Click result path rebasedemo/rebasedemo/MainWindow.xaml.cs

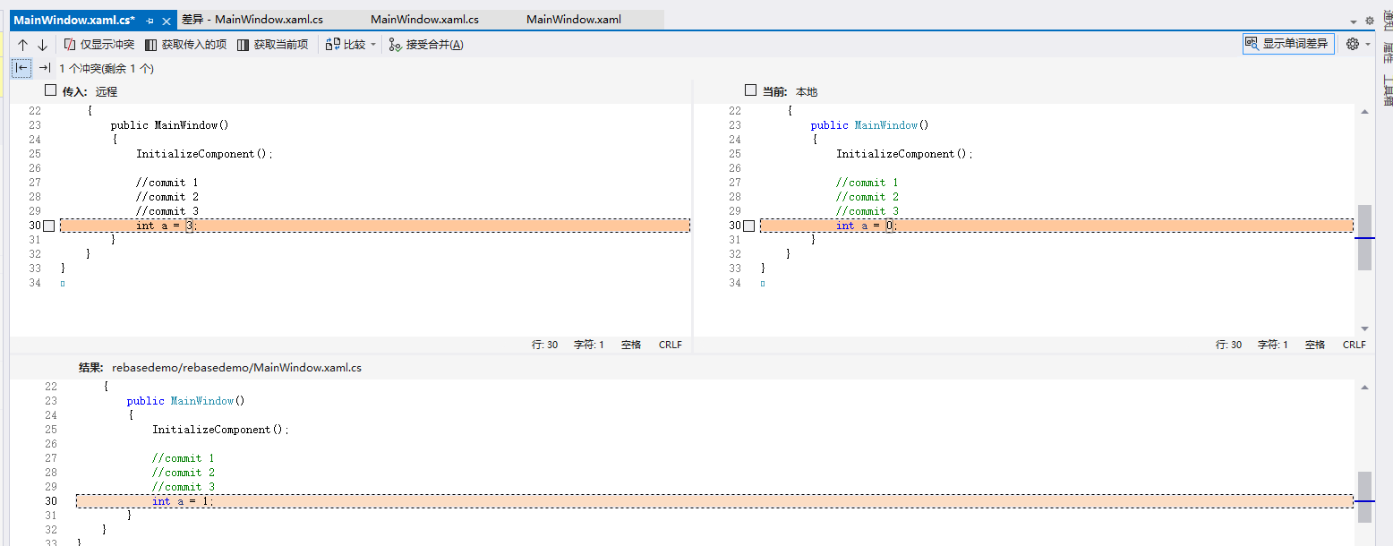coord(236,367)
